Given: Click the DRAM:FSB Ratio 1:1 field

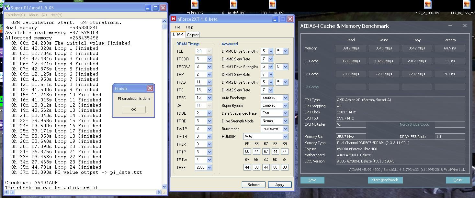Looking at the screenshot, I should [x=450, y=137].
